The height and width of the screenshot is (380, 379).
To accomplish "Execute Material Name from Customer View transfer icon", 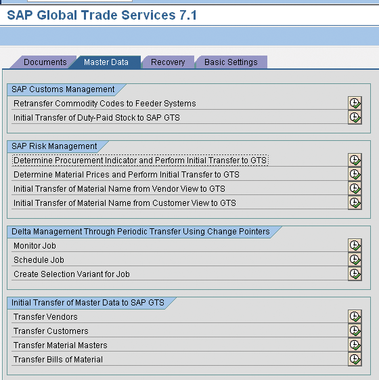I will point(355,203).
